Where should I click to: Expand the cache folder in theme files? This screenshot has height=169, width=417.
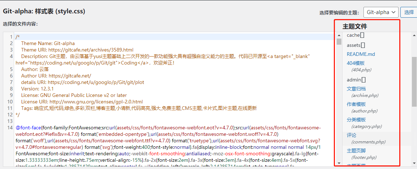click(356, 35)
